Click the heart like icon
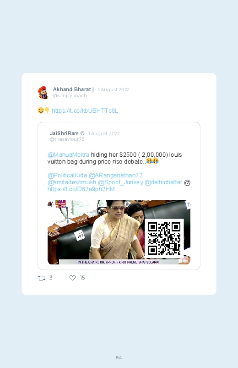 tap(72, 278)
